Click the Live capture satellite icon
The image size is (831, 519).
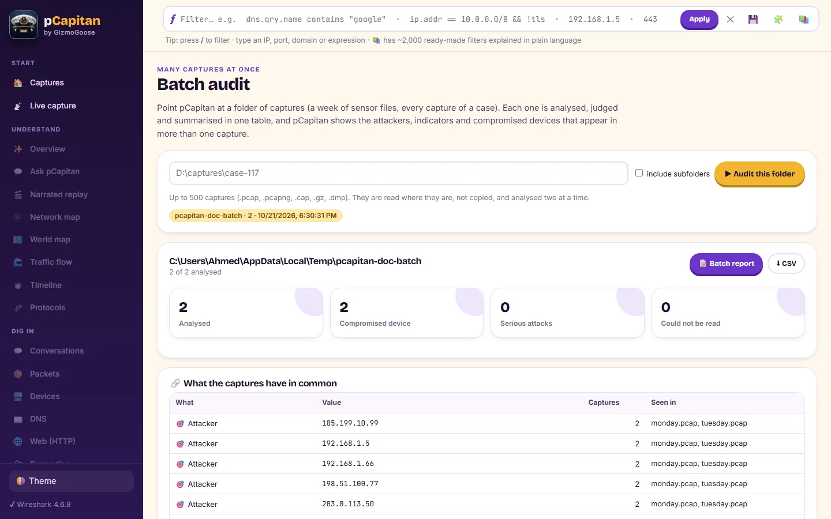click(x=18, y=106)
